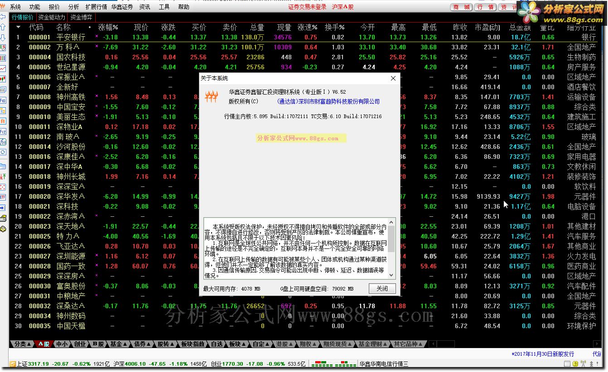Select the 自选 bottom tab
Image resolution: width=608 pixels, height=372 pixels.
tap(217, 344)
